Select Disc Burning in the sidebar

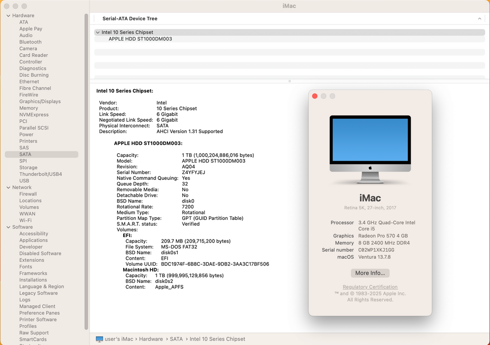point(34,75)
